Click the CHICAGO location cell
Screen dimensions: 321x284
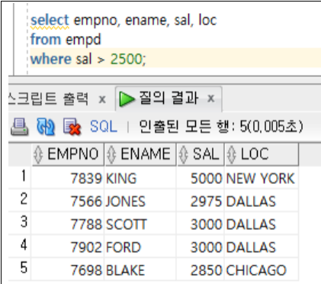262,269
